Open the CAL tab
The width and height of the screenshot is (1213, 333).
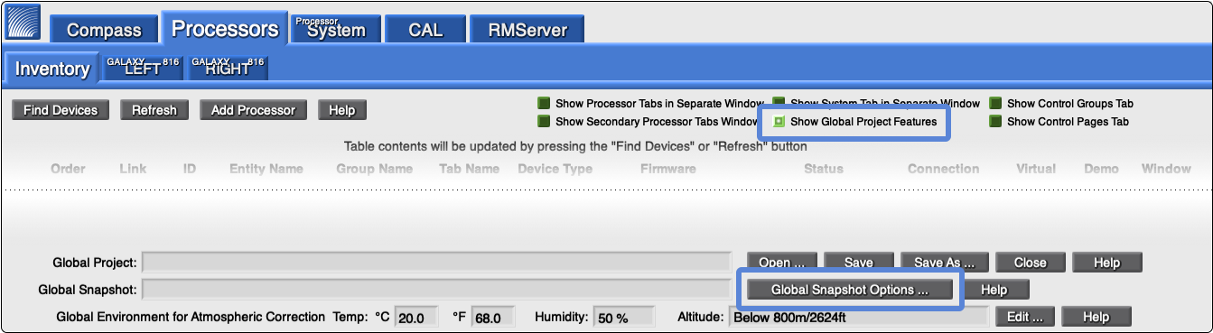(425, 29)
